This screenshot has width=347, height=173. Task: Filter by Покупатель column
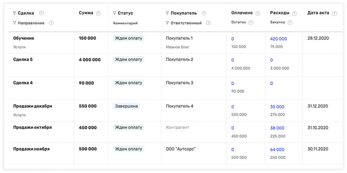[168, 13]
